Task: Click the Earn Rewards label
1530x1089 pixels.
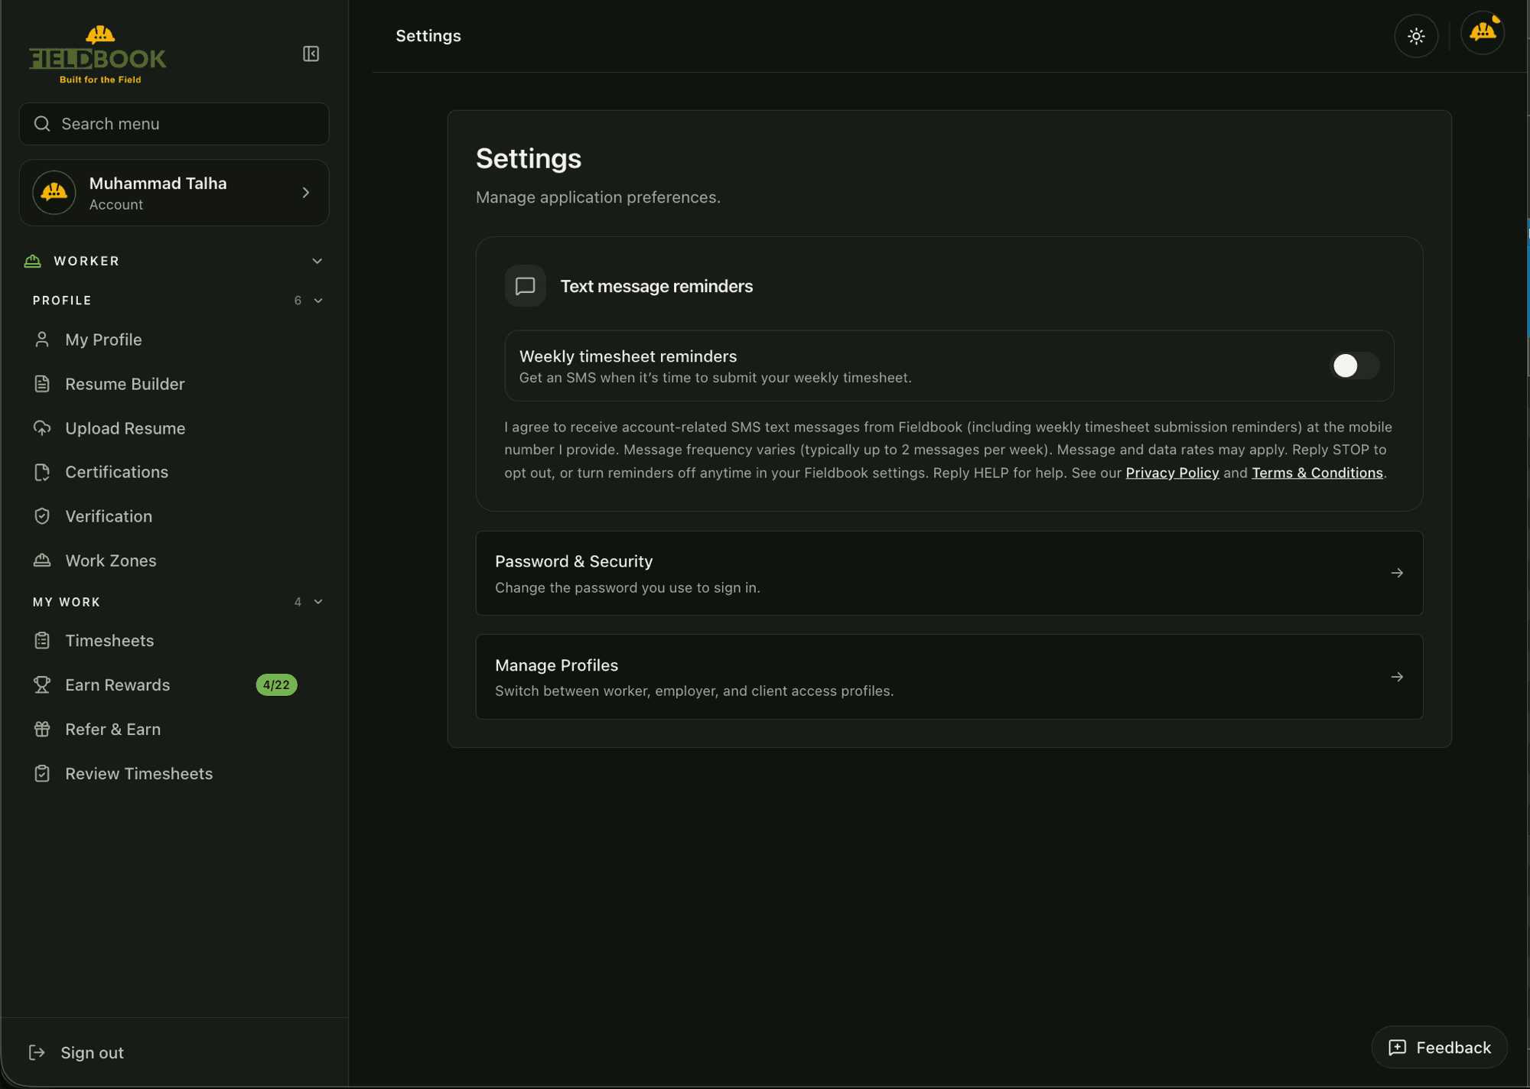Action: 118,685
